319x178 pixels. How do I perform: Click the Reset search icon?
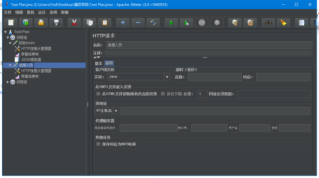(x=283, y=23)
